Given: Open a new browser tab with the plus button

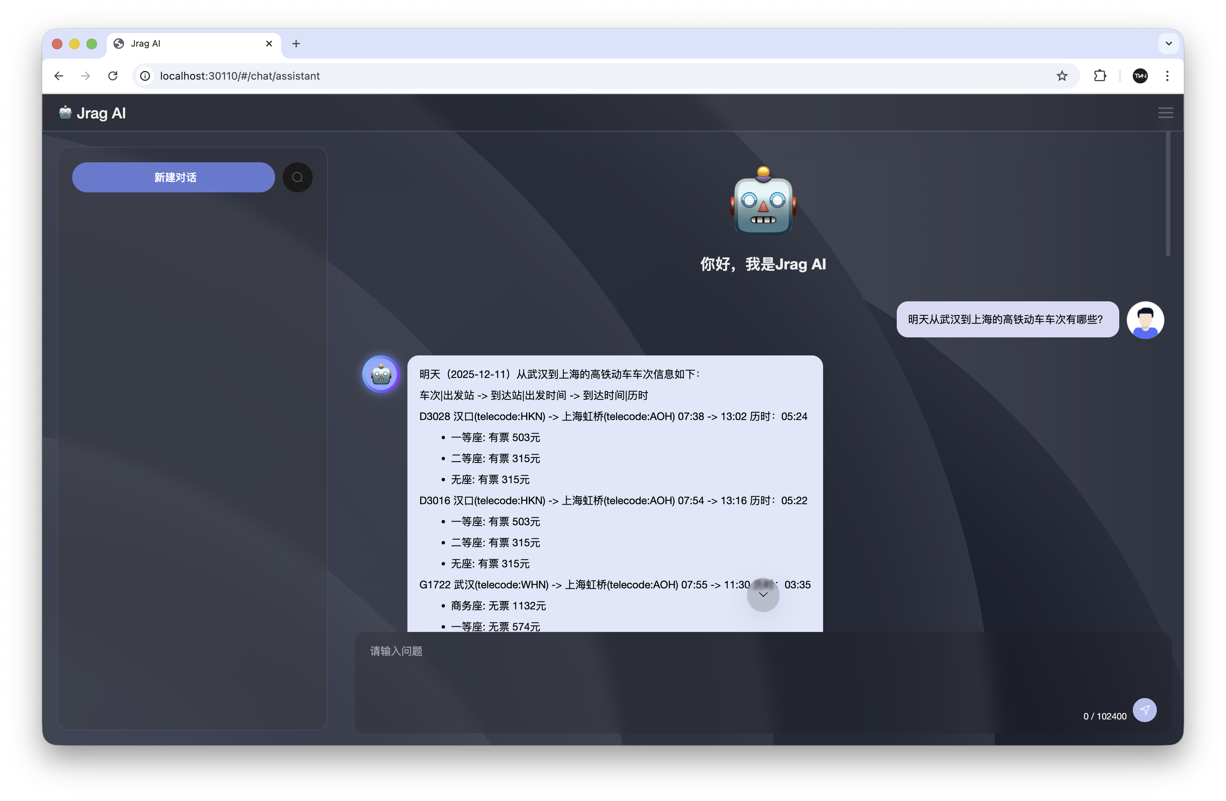Looking at the screenshot, I should 296,43.
